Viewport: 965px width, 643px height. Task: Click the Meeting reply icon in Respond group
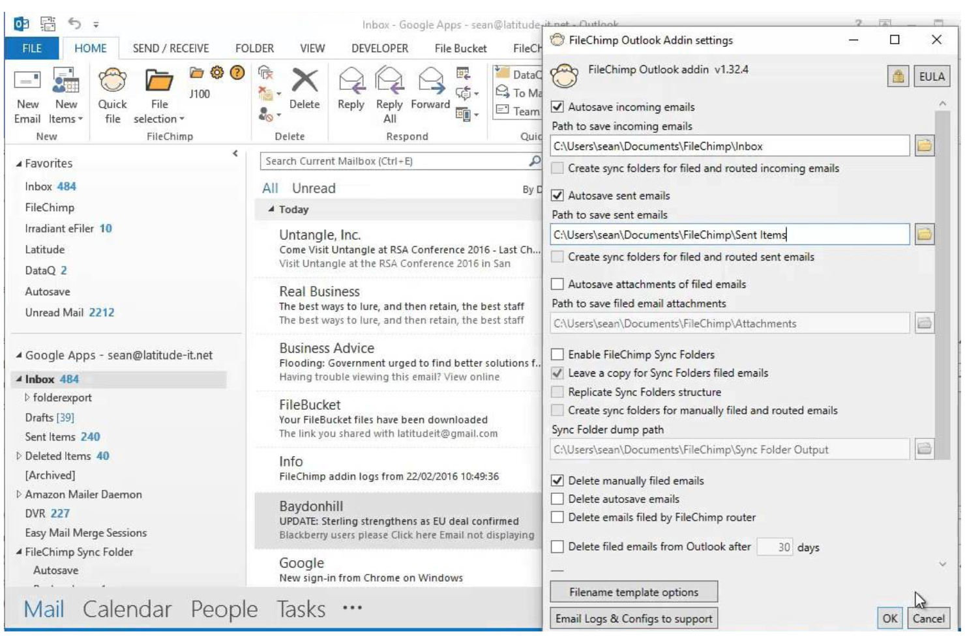point(464,73)
